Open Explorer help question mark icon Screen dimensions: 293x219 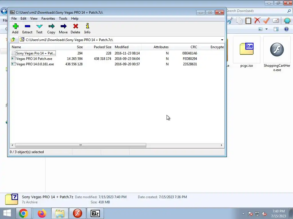click(286, 29)
